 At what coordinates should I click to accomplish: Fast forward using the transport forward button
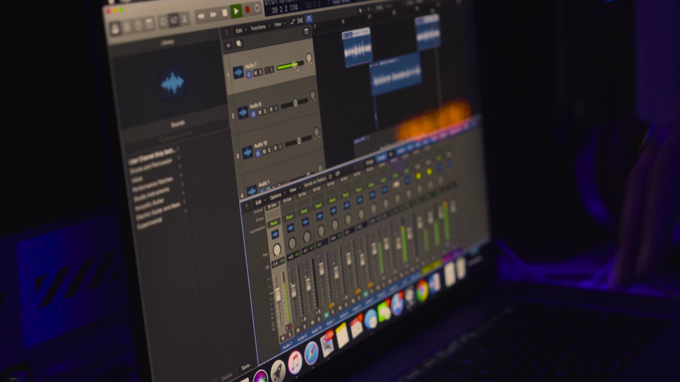tap(213, 15)
